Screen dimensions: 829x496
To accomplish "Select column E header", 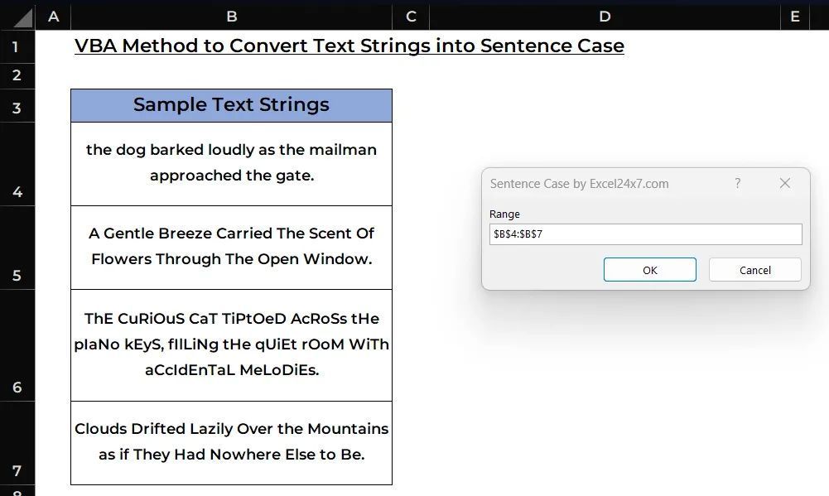I will pyautogui.click(x=795, y=17).
